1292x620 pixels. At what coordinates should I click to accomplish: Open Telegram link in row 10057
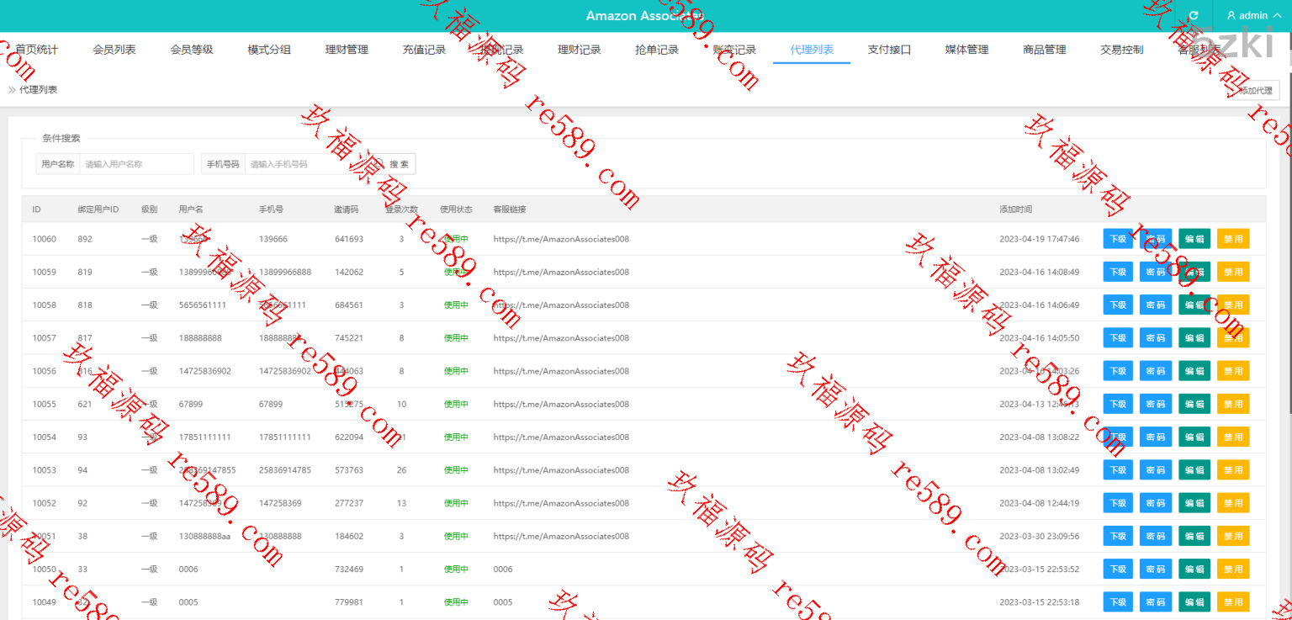[x=561, y=338]
